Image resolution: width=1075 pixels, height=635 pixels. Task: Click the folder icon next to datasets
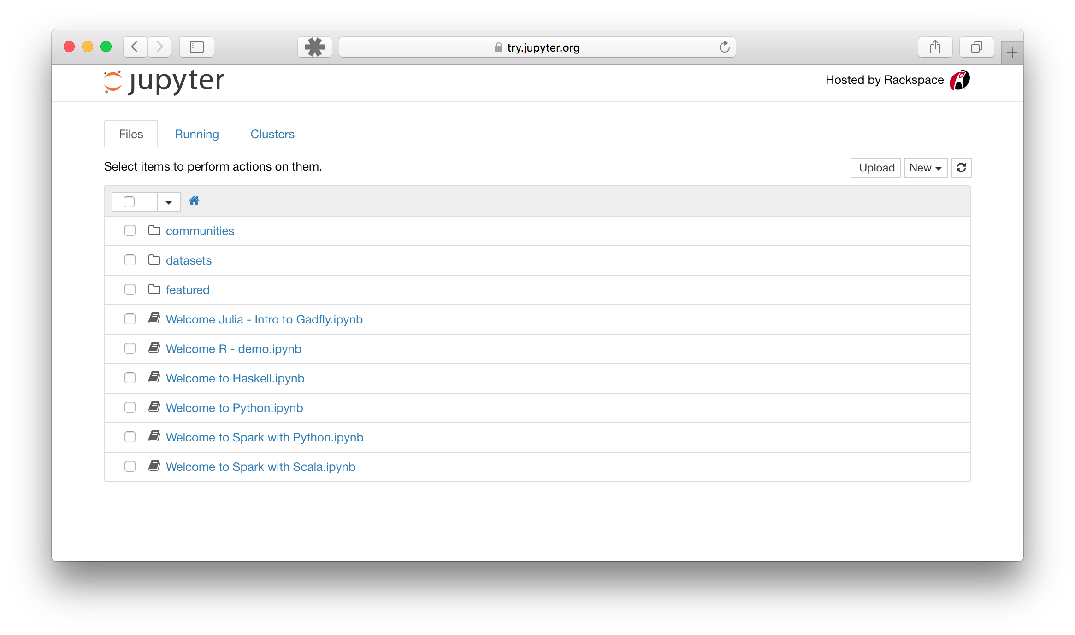tap(154, 260)
